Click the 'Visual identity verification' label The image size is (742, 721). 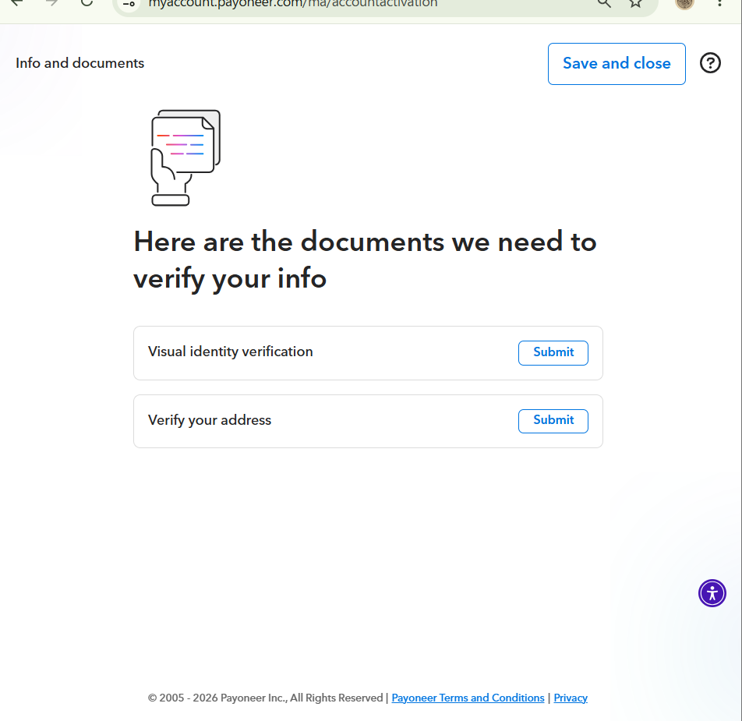pyautogui.click(x=230, y=352)
